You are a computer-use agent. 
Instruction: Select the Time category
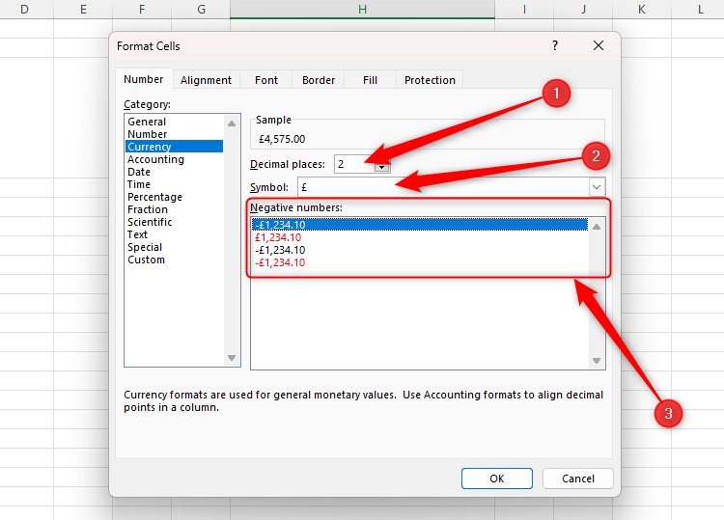(175, 184)
